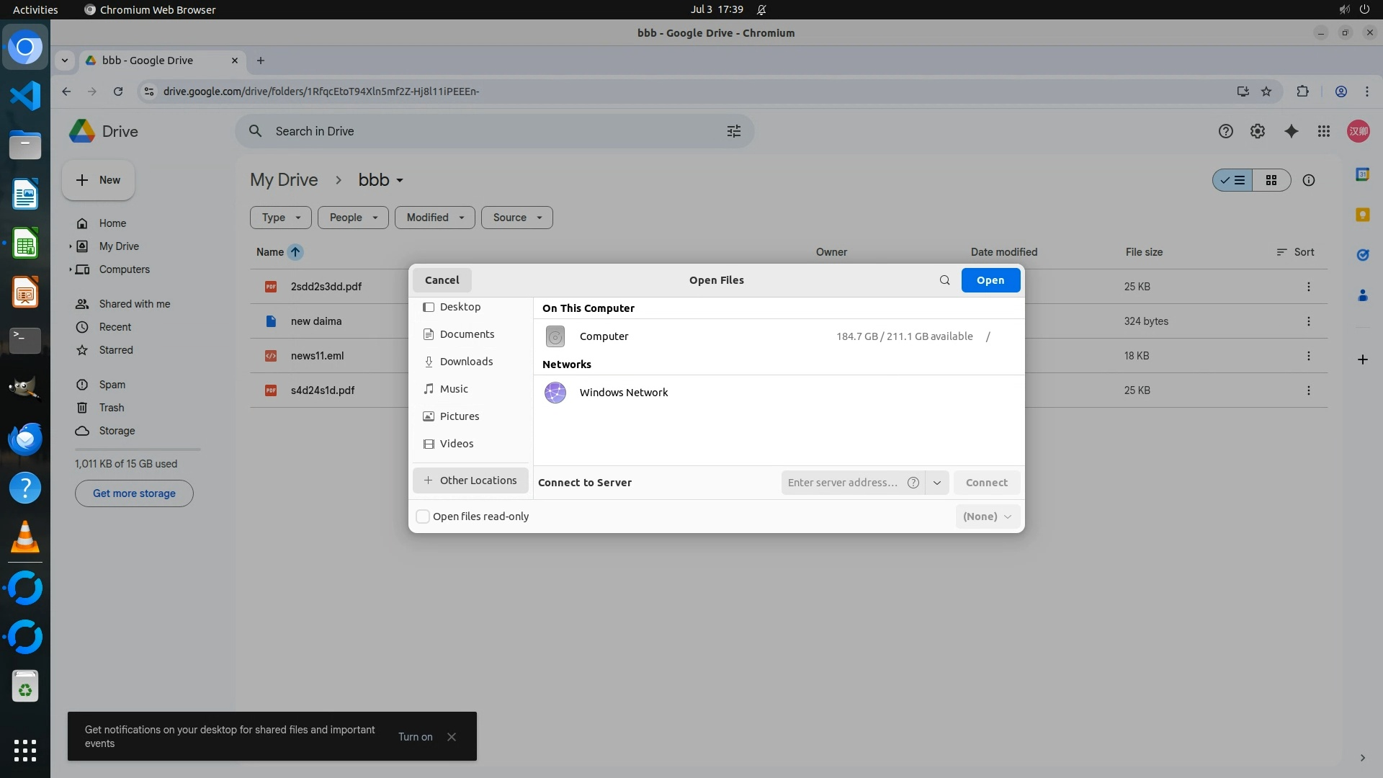This screenshot has width=1383, height=778.
Task: Click the search icon in Open Files dialog
Action: coord(944,280)
